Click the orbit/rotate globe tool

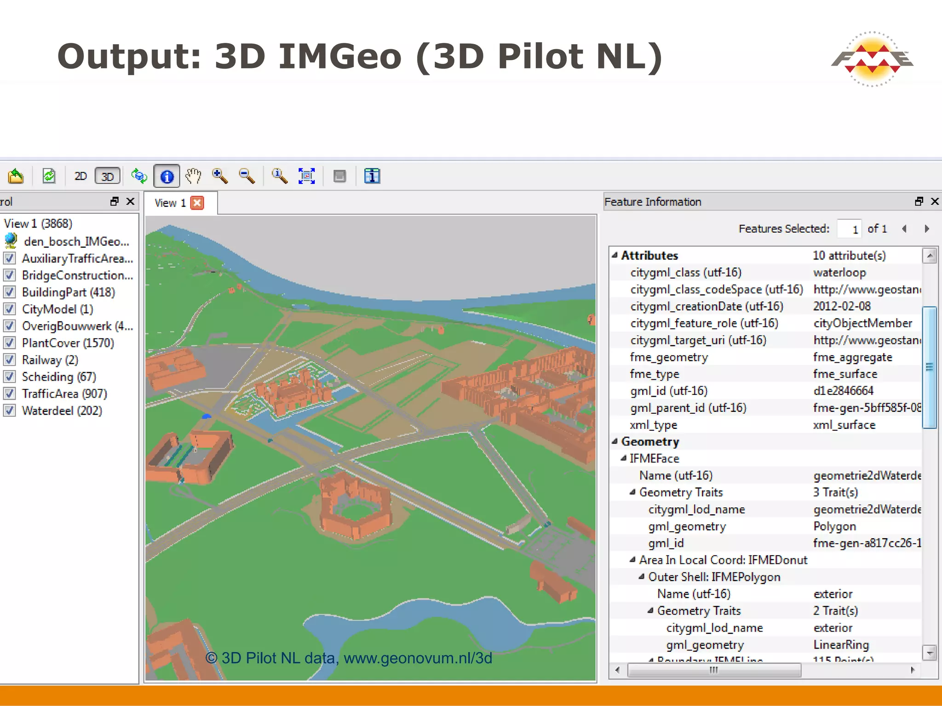pos(139,176)
